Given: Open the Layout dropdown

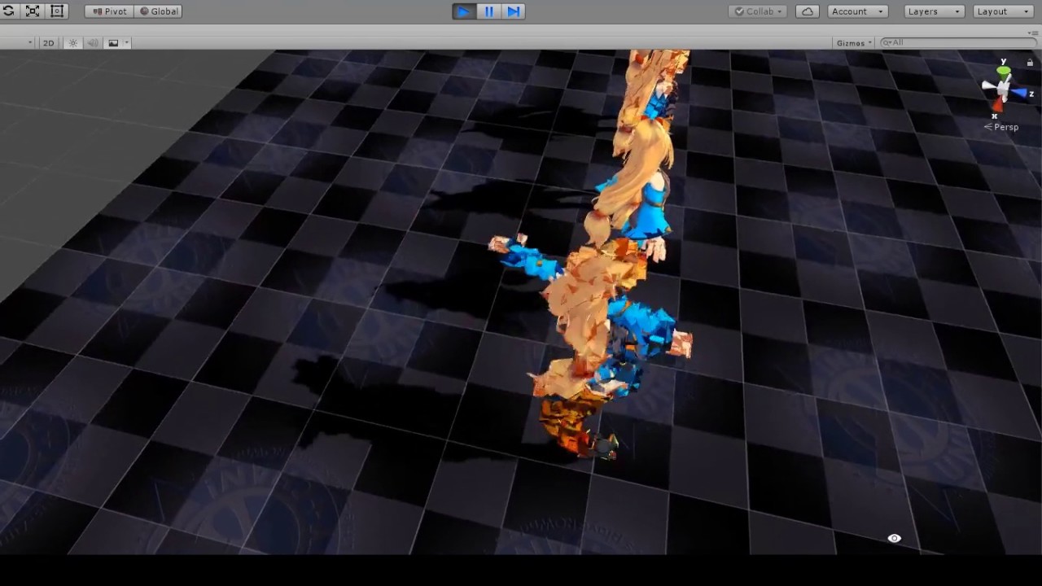Looking at the screenshot, I should [1003, 11].
